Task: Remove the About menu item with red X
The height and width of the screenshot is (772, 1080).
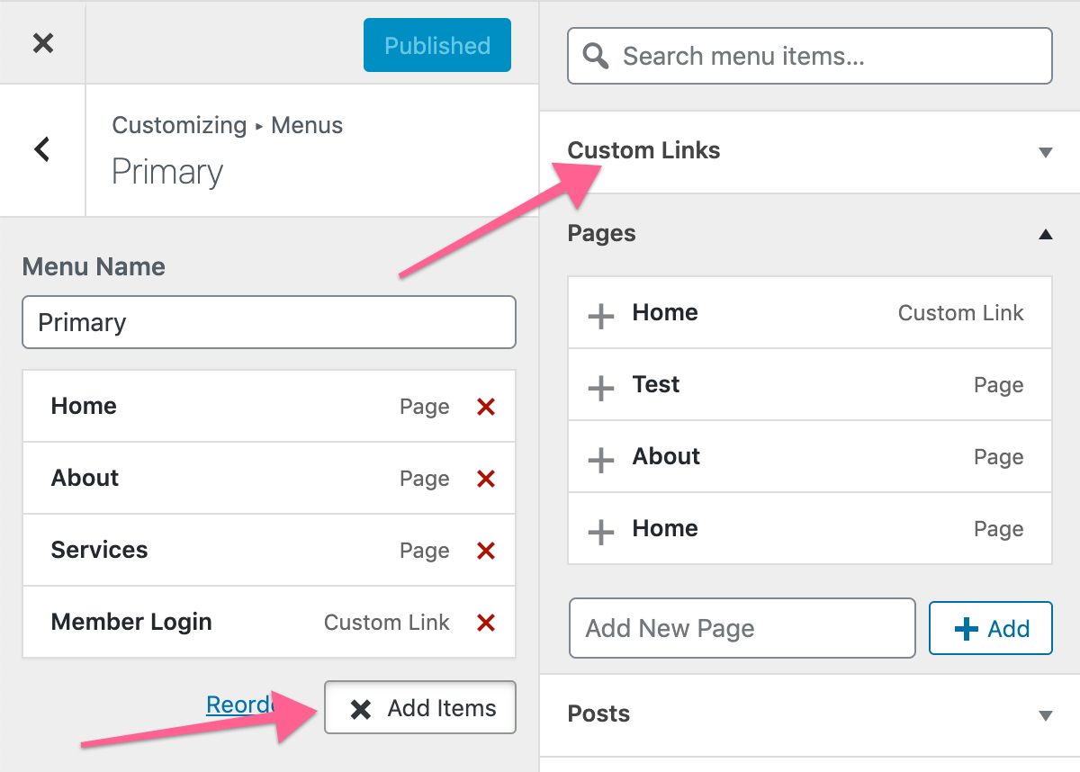Action: (486, 479)
